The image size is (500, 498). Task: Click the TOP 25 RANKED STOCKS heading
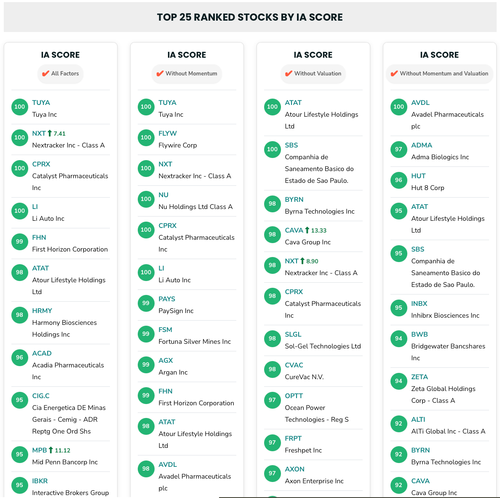[250, 17]
